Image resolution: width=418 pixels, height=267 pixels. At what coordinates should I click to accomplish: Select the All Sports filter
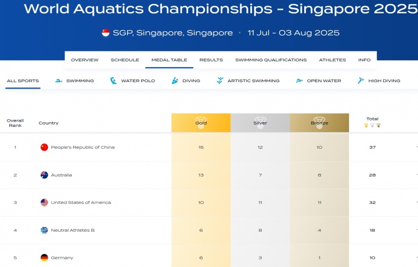pos(23,81)
